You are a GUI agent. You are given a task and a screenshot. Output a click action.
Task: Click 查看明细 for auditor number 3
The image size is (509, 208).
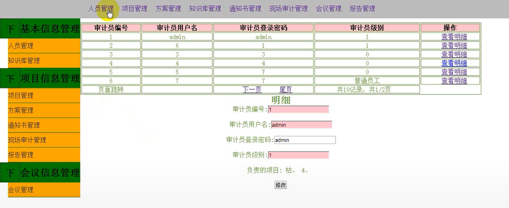454,54
